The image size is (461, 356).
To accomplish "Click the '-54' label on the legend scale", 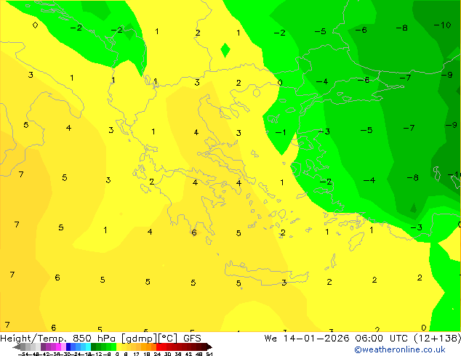I will pyautogui.click(x=23, y=354).
